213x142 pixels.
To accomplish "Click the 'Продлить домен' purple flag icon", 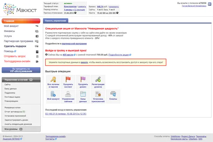I will [x=83, y=80].
